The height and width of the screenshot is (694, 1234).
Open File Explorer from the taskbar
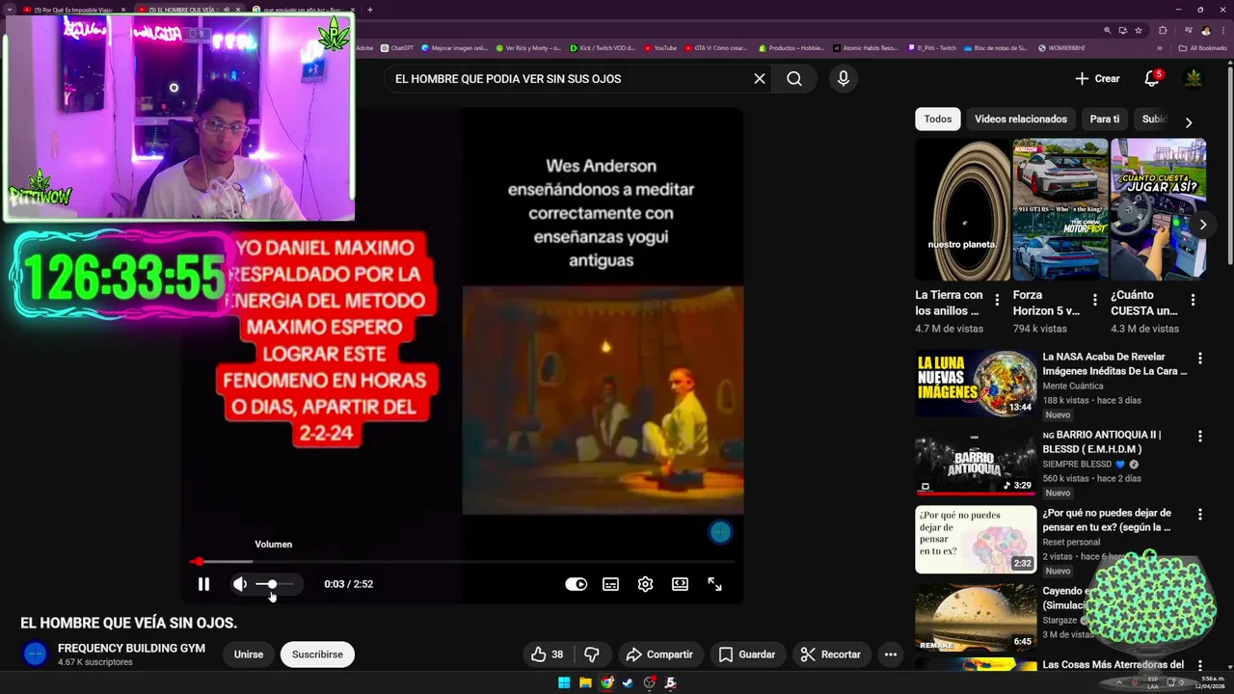pos(585,682)
